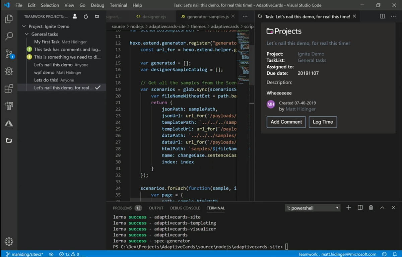
Task: Open notifications bell in status bar
Action: coord(395,254)
